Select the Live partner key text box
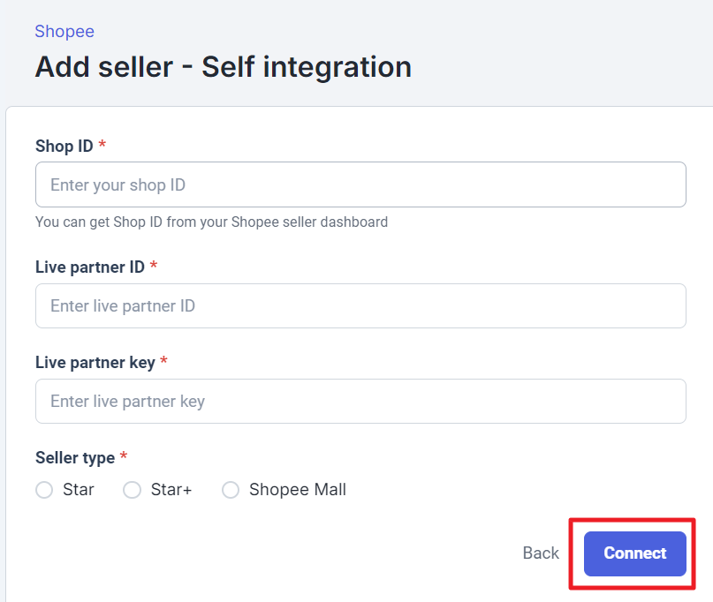713x602 pixels. (360, 402)
